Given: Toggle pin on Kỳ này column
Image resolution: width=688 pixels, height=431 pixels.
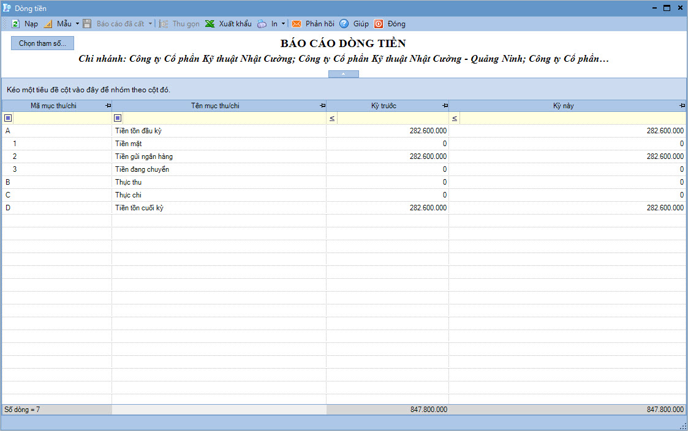Looking at the screenshot, I should click(682, 106).
